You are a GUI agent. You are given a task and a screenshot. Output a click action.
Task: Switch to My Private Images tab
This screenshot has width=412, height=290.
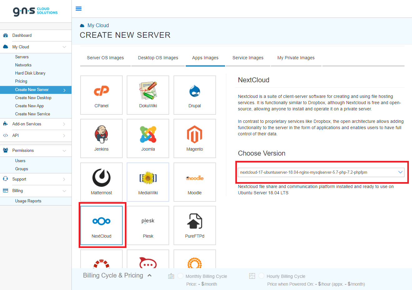(296, 58)
